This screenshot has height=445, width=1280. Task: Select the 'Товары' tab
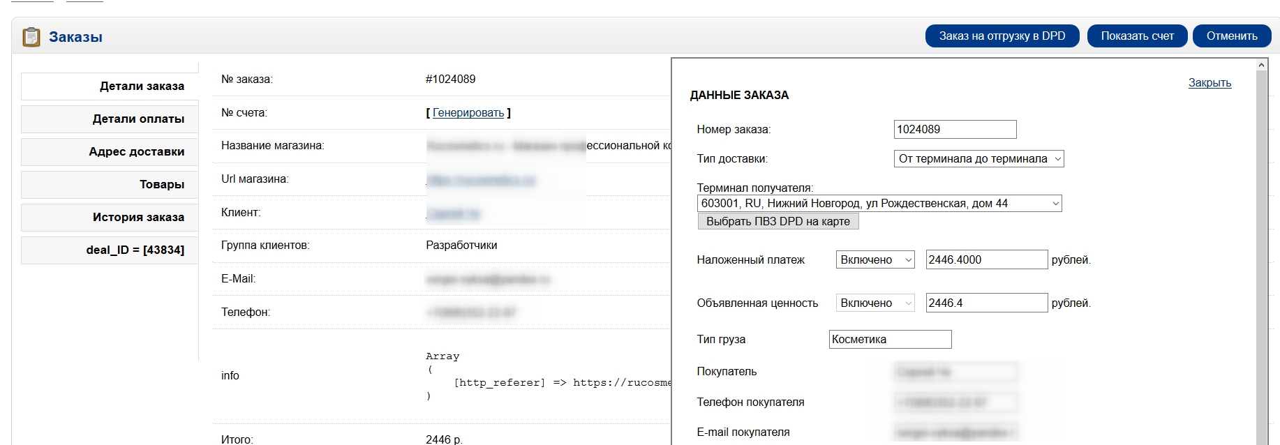110,185
